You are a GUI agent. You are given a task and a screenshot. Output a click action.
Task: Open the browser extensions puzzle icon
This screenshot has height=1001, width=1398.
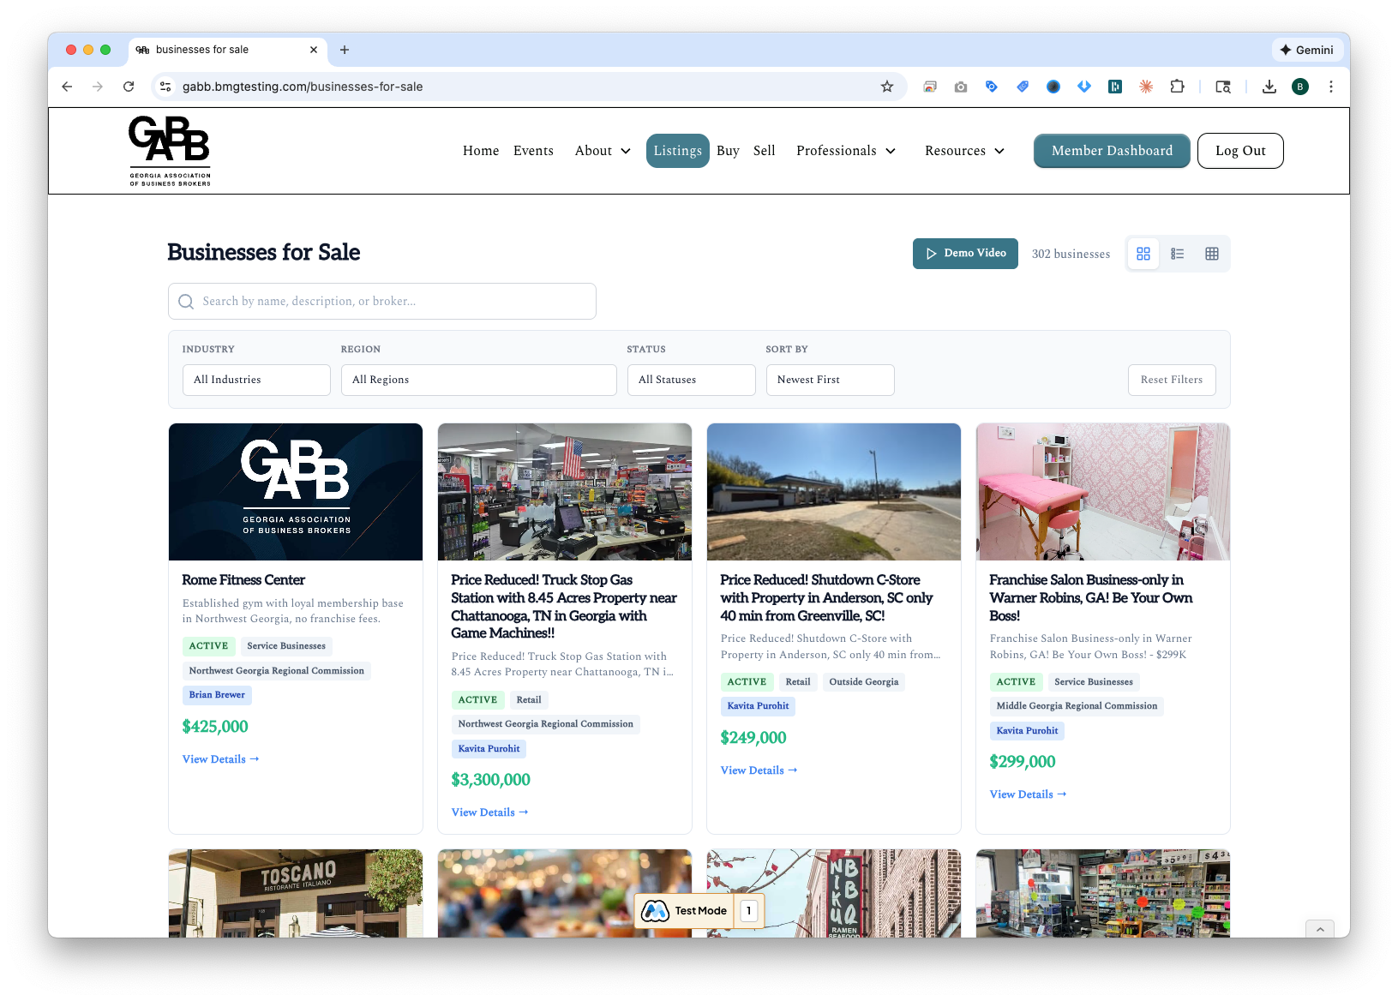click(1177, 87)
